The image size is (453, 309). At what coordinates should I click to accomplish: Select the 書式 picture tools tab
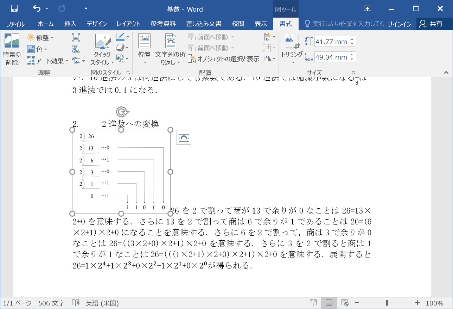(x=286, y=24)
